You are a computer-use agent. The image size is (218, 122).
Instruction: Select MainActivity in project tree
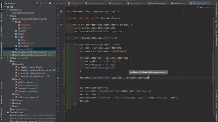click(22, 46)
